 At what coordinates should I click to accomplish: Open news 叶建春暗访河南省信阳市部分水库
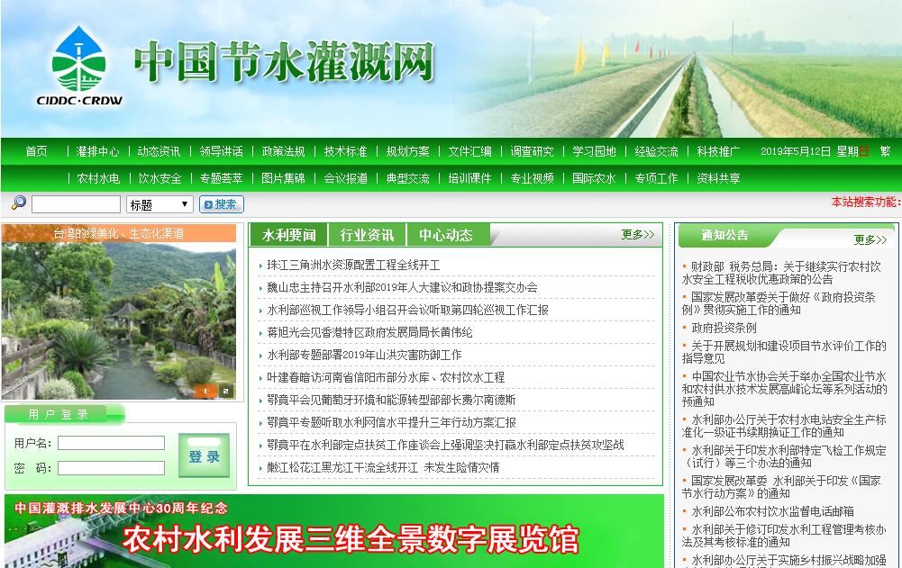click(x=386, y=377)
